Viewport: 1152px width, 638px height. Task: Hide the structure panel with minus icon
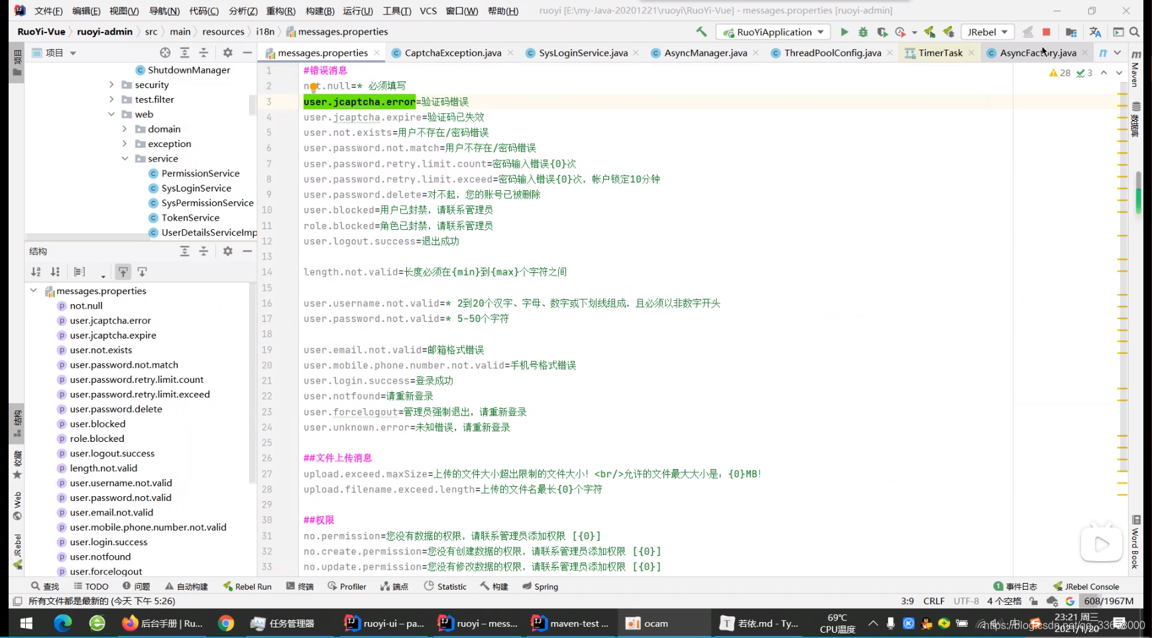pyautogui.click(x=247, y=251)
